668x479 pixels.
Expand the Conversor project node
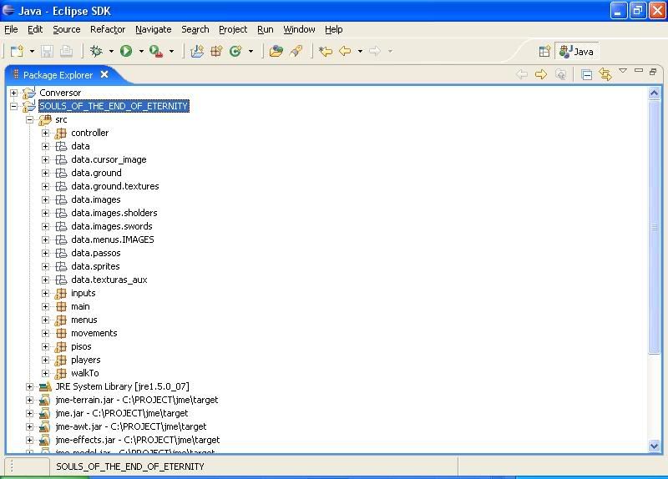(13, 93)
